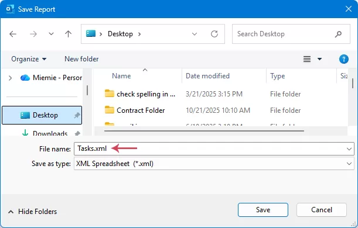Unpin Desktop using its pin icon
Image resolution: width=358 pixels, height=228 pixels.
77,115
